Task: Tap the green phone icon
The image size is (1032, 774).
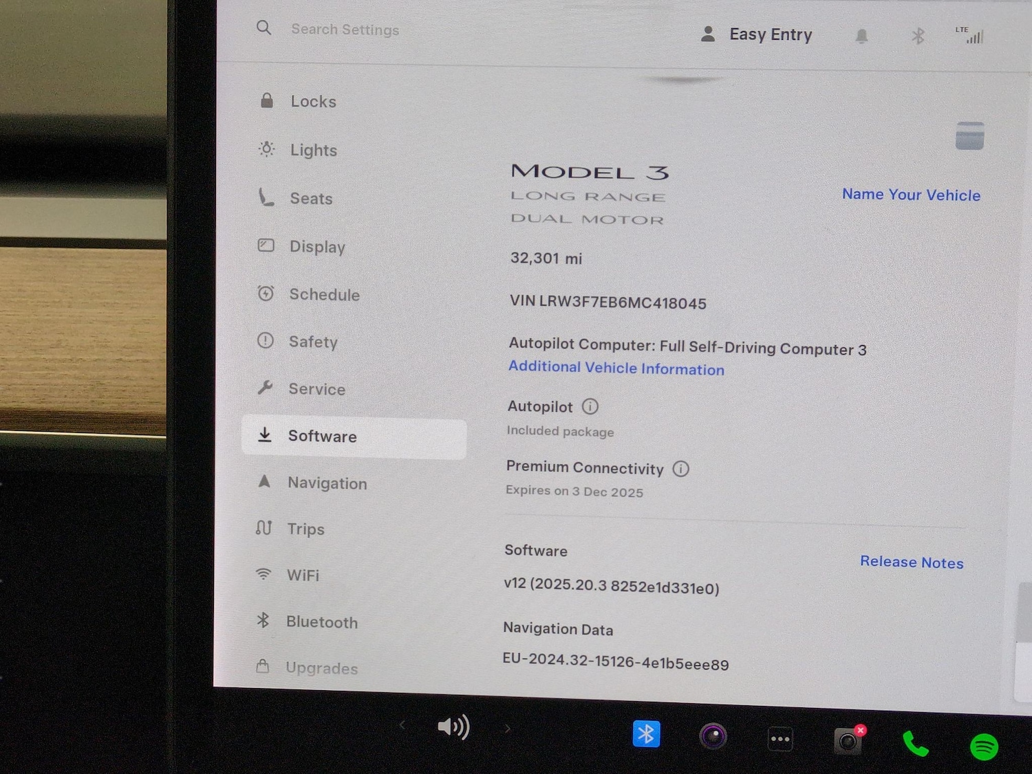Action: (916, 744)
